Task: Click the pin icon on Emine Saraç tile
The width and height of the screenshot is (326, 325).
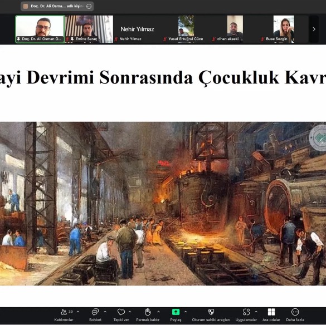Action: (72, 39)
